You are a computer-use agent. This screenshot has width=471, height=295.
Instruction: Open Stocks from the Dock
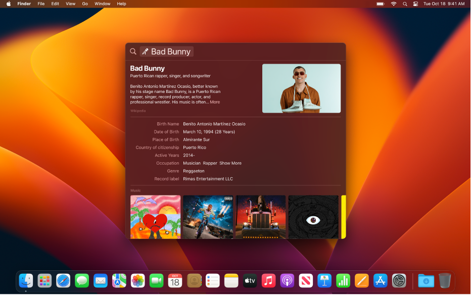coord(343,281)
